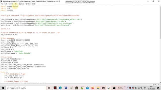
Task: Switch to the Python IDLE taskbar icon
Action: (x=109, y=88)
